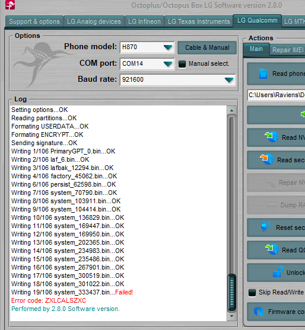
Task: Click 'Formating USERDATA...OK' log line
Action: (50, 126)
